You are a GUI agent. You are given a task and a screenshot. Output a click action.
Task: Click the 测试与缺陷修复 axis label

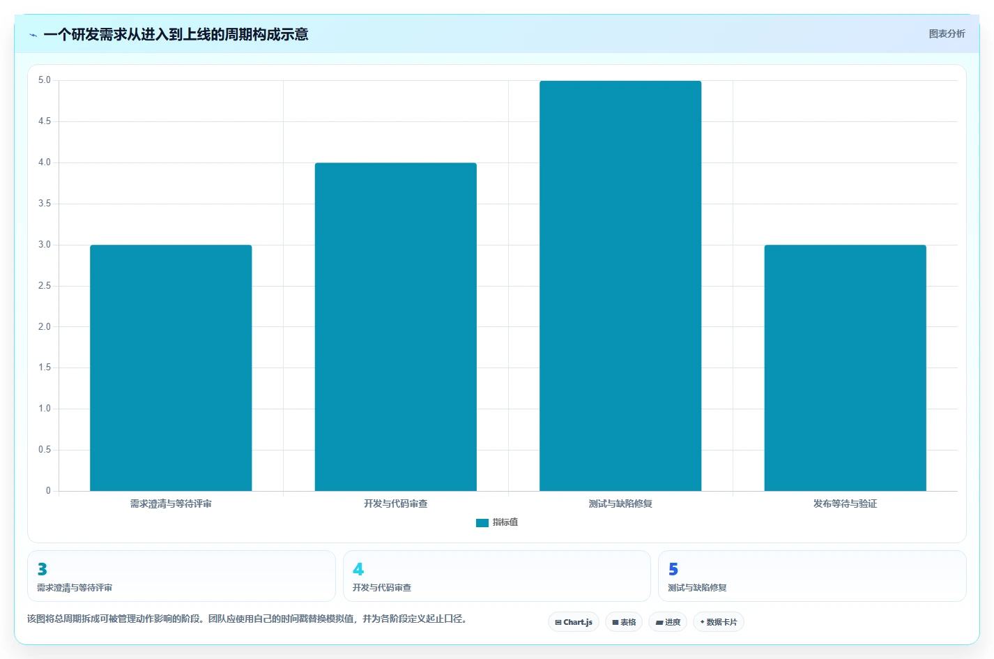[x=620, y=503]
